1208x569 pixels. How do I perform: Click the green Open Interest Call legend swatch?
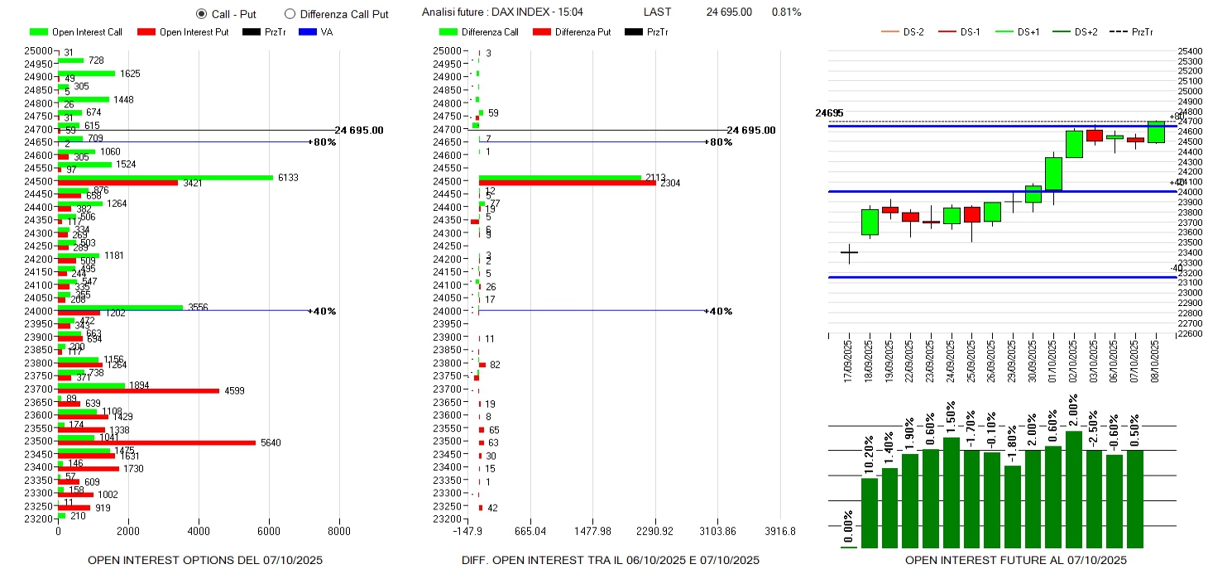(x=39, y=32)
